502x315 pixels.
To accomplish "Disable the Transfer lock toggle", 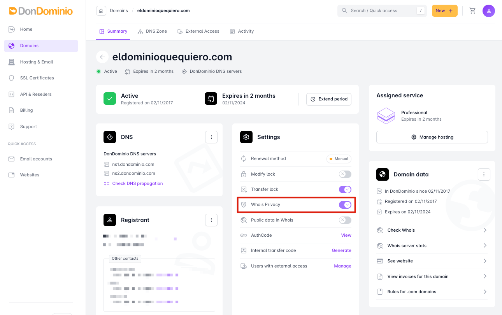I will pyautogui.click(x=345, y=189).
